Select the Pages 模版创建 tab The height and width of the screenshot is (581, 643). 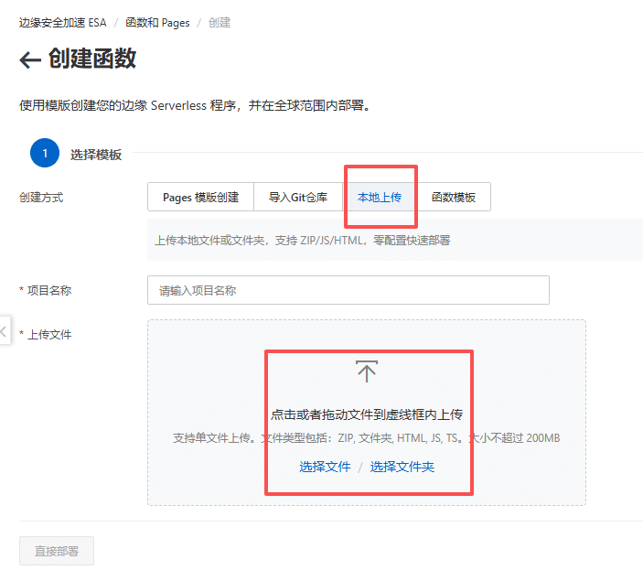(200, 197)
